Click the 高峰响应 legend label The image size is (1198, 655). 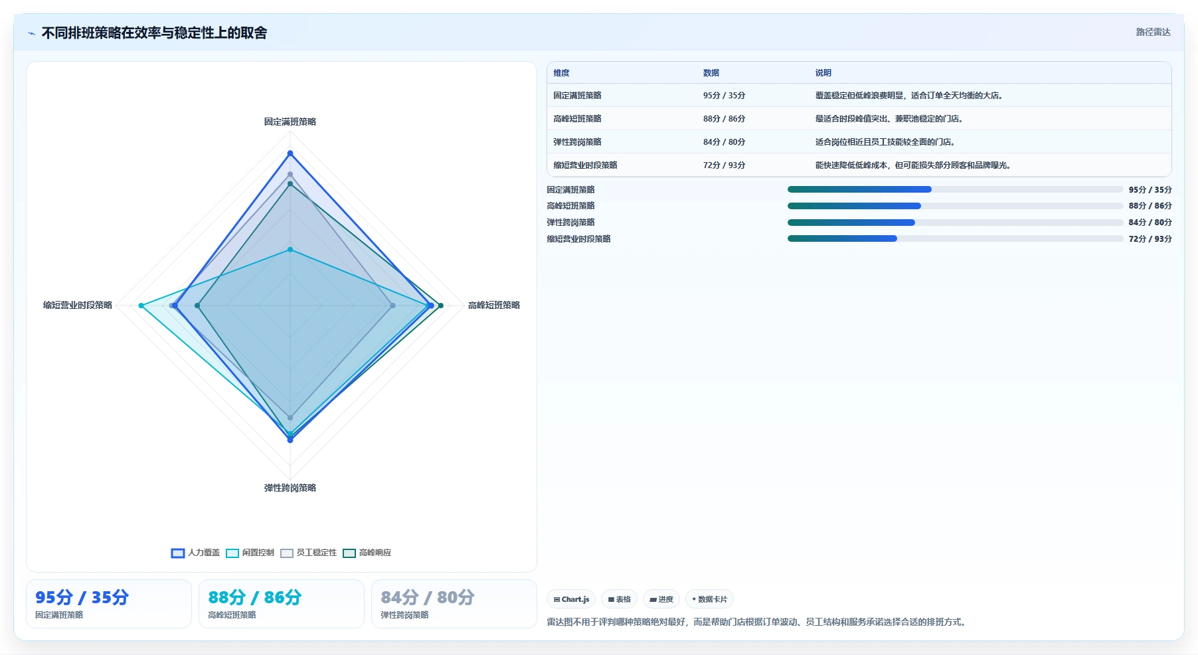[375, 553]
